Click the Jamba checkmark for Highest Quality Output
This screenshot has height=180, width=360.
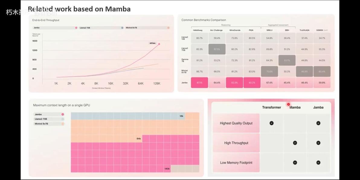tap(318, 123)
